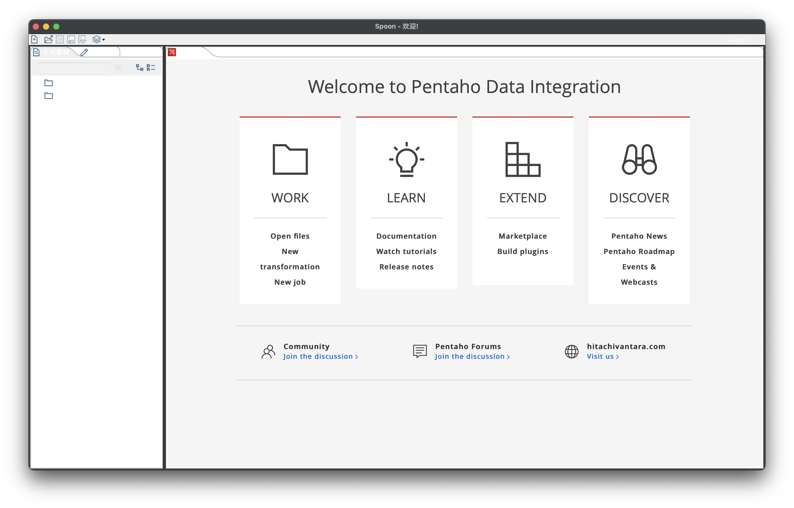Click the Open file toolbar icon

48,40
